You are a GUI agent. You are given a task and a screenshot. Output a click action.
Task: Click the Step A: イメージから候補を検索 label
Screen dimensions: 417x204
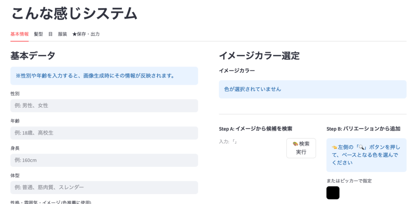click(255, 129)
